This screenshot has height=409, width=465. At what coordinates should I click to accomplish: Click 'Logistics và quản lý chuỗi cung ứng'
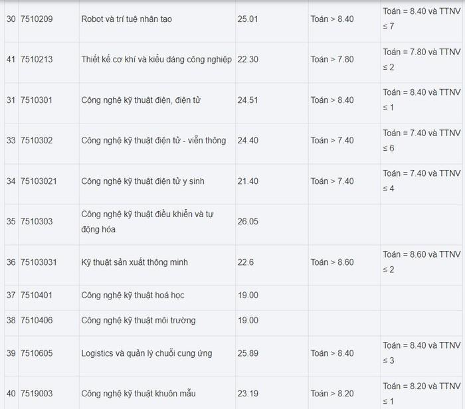(147, 353)
